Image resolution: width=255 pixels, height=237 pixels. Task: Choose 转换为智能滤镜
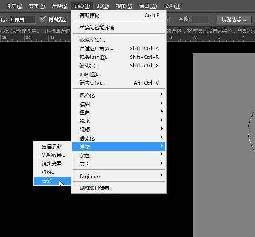point(119,27)
